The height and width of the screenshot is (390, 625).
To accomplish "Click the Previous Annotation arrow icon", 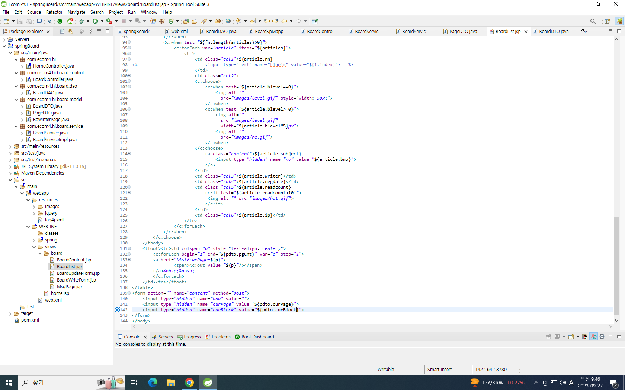I will [253, 21].
